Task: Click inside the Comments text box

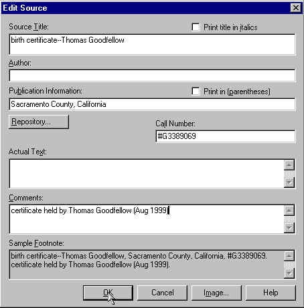Action: tap(147, 219)
